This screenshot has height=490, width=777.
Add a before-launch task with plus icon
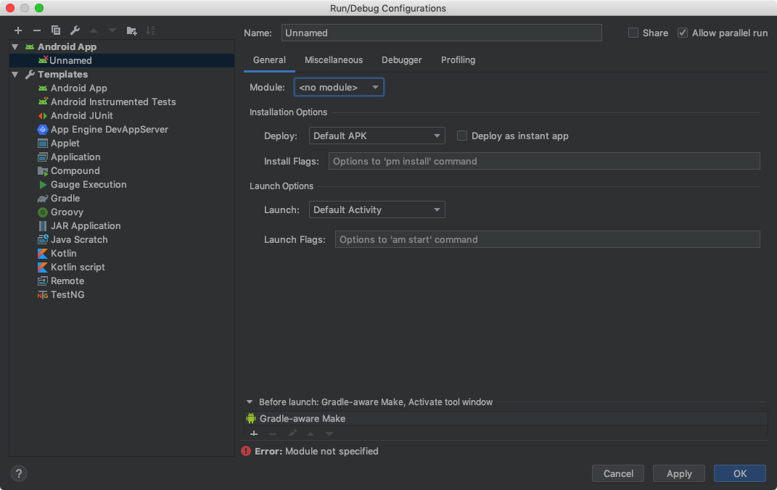point(254,433)
